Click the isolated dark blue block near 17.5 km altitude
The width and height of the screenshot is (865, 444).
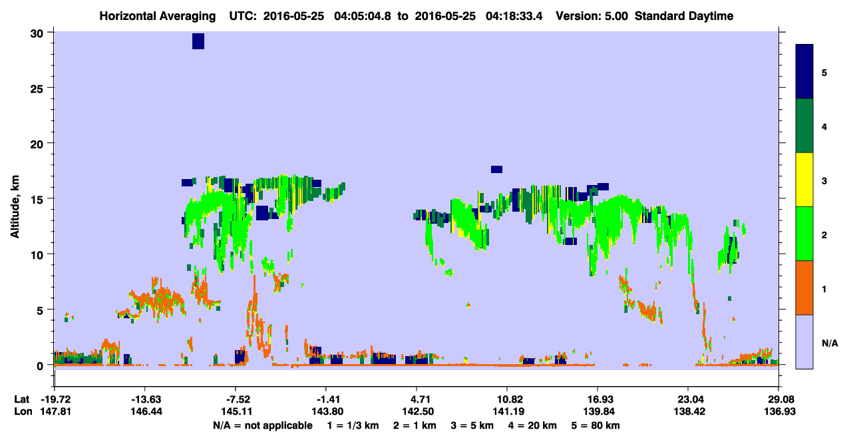click(x=497, y=169)
